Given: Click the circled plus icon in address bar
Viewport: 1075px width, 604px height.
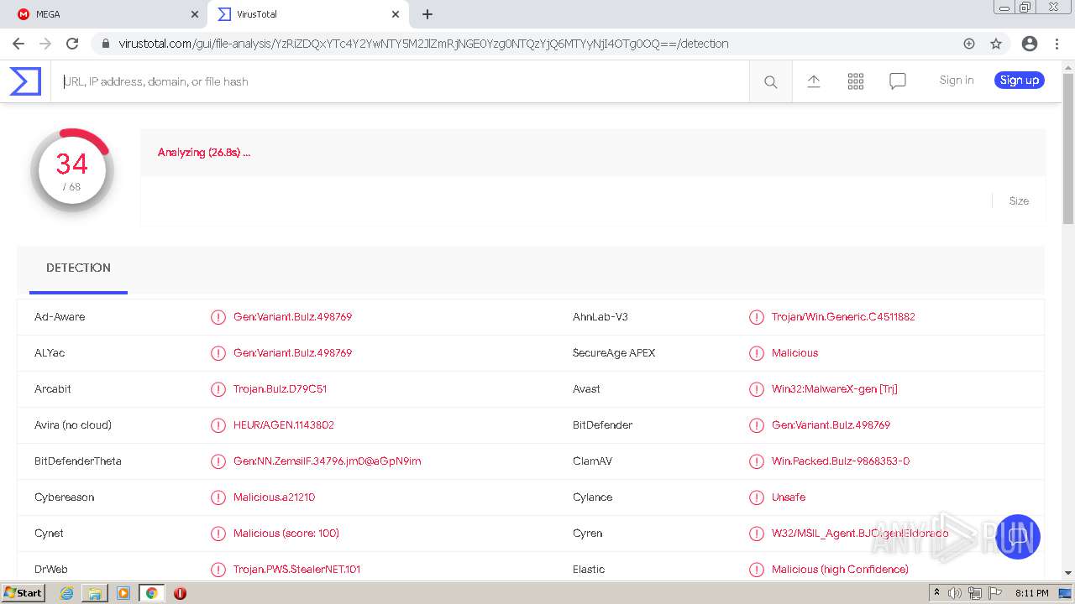Looking at the screenshot, I should 969,44.
